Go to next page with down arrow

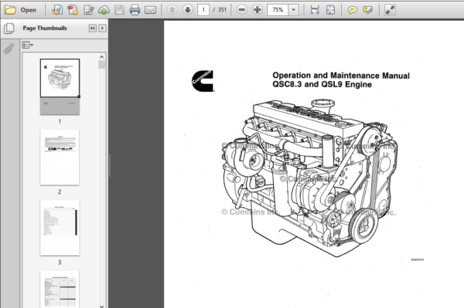[x=188, y=10]
